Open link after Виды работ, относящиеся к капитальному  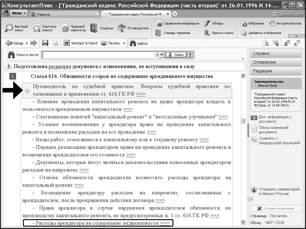pyautogui.click(x=204, y=140)
